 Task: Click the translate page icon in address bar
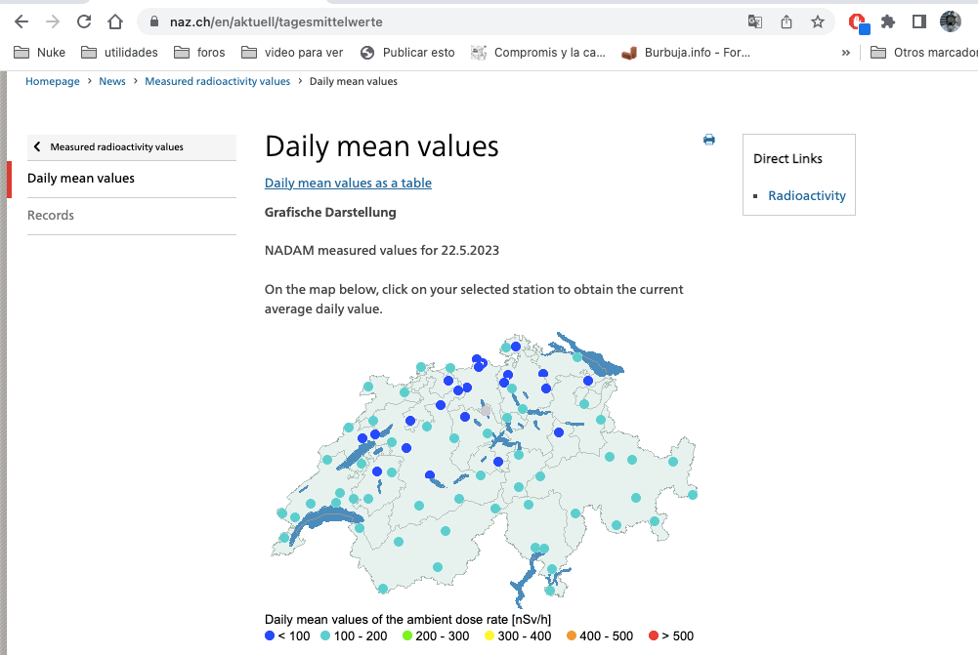[x=755, y=21]
